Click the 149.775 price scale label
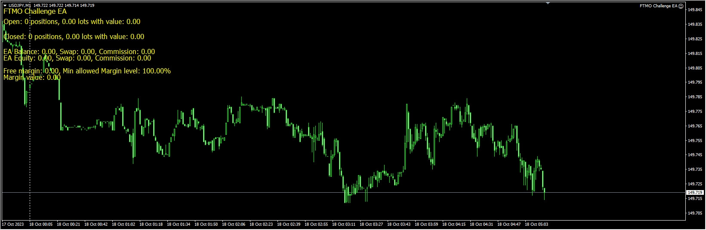 pos(695,112)
